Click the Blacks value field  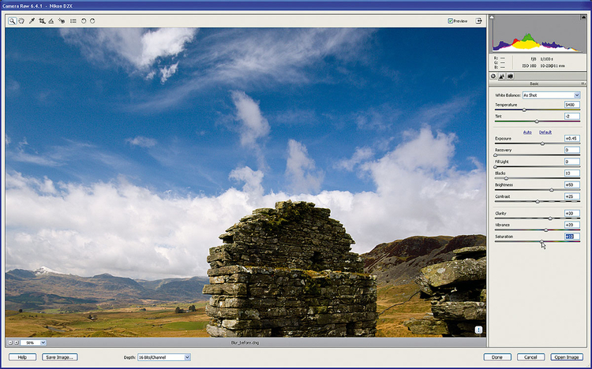pos(572,173)
